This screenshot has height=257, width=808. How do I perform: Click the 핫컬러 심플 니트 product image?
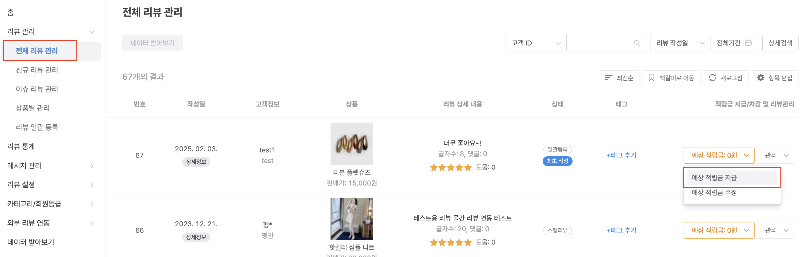pos(351,219)
